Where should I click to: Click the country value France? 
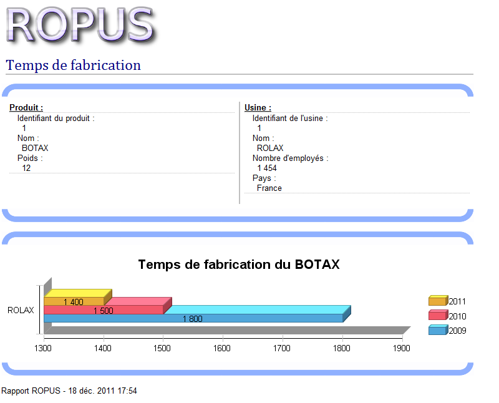[x=269, y=188]
